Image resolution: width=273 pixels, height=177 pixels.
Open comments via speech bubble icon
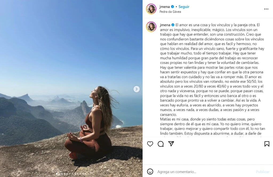[160, 144]
